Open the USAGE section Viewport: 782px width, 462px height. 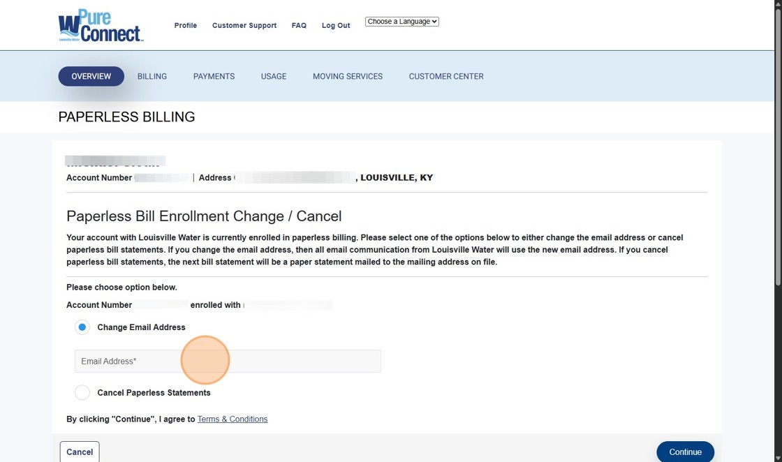pyautogui.click(x=273, y=76)
